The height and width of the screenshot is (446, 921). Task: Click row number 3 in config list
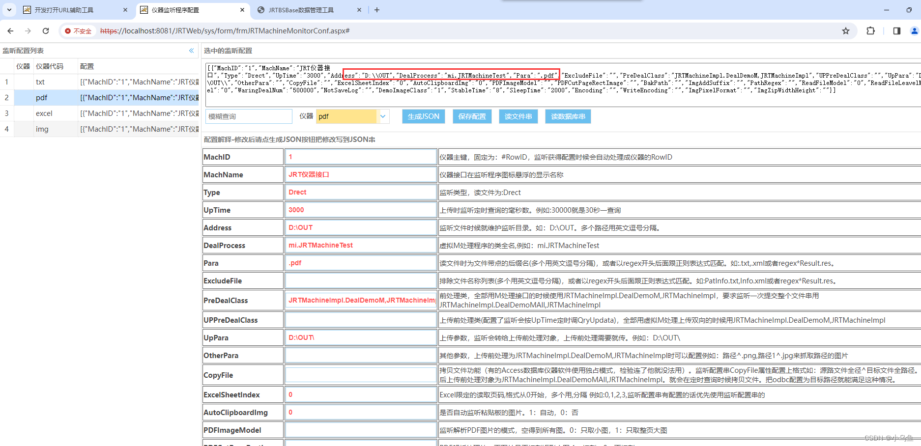tap(7, 113)
